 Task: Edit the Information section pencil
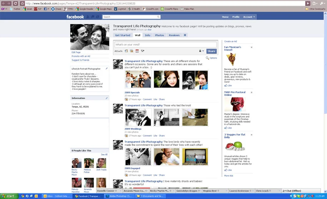coord(106,98)
